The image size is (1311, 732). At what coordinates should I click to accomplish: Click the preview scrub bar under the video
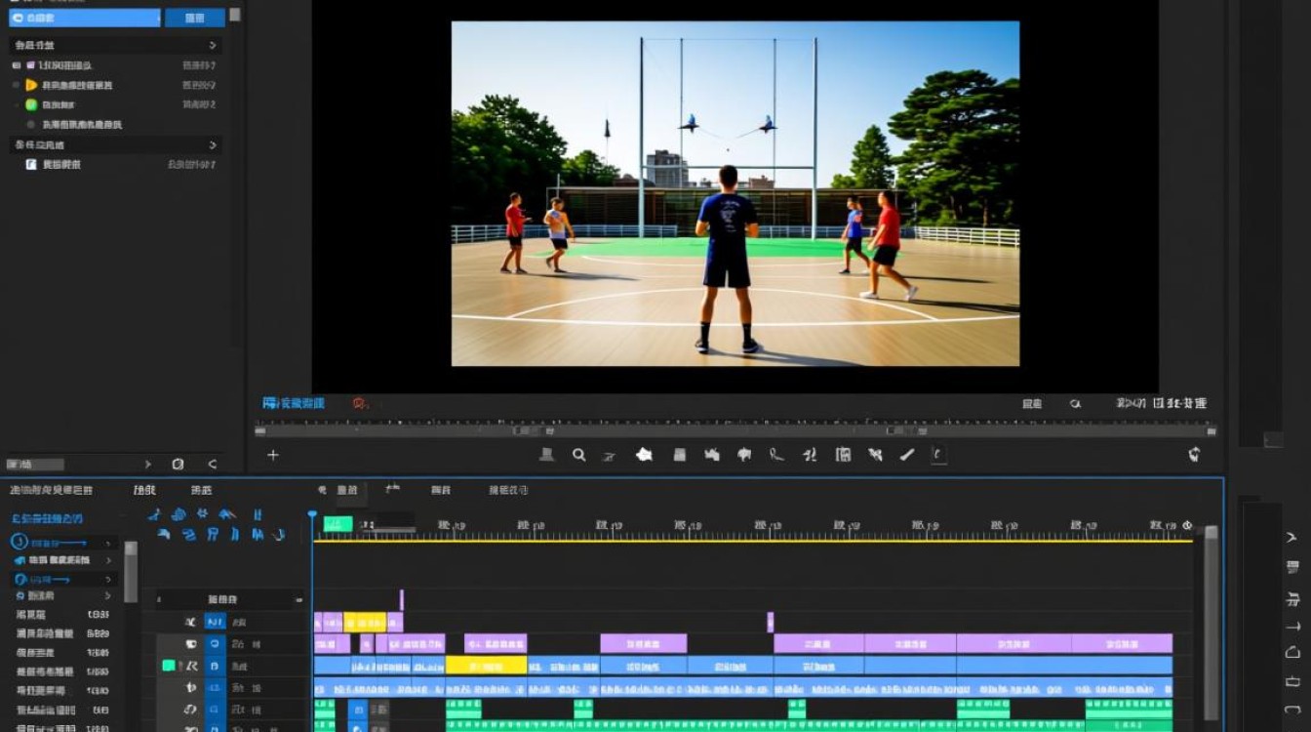[x=735, y=429]
